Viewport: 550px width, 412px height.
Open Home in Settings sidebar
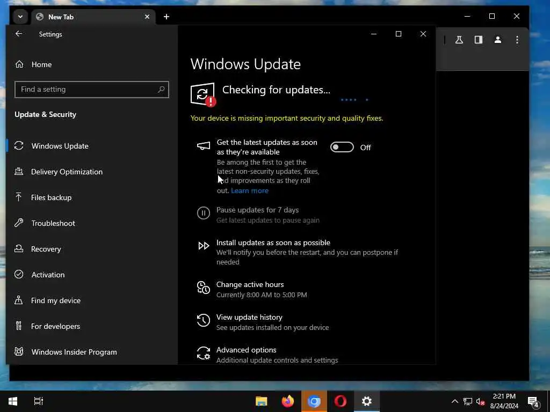tap(41, 64)
